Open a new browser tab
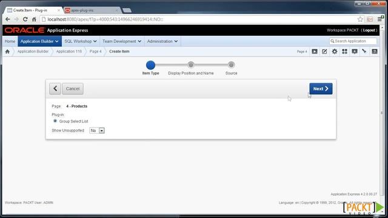This screenshot has width=388, height=218. 127,10
